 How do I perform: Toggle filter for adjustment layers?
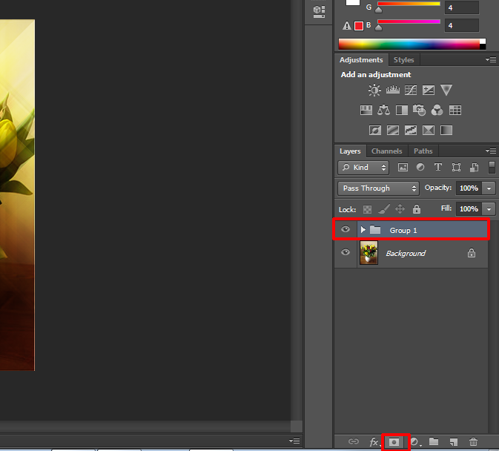(420, 167)
